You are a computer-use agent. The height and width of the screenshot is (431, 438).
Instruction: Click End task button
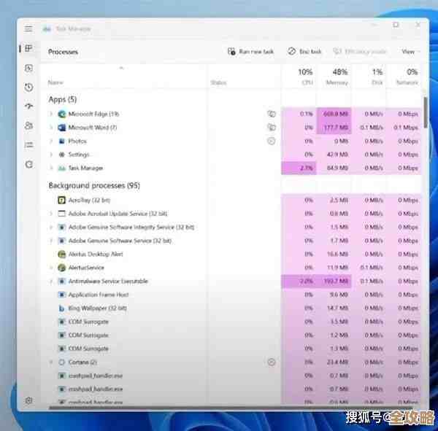tap(304, 52)
